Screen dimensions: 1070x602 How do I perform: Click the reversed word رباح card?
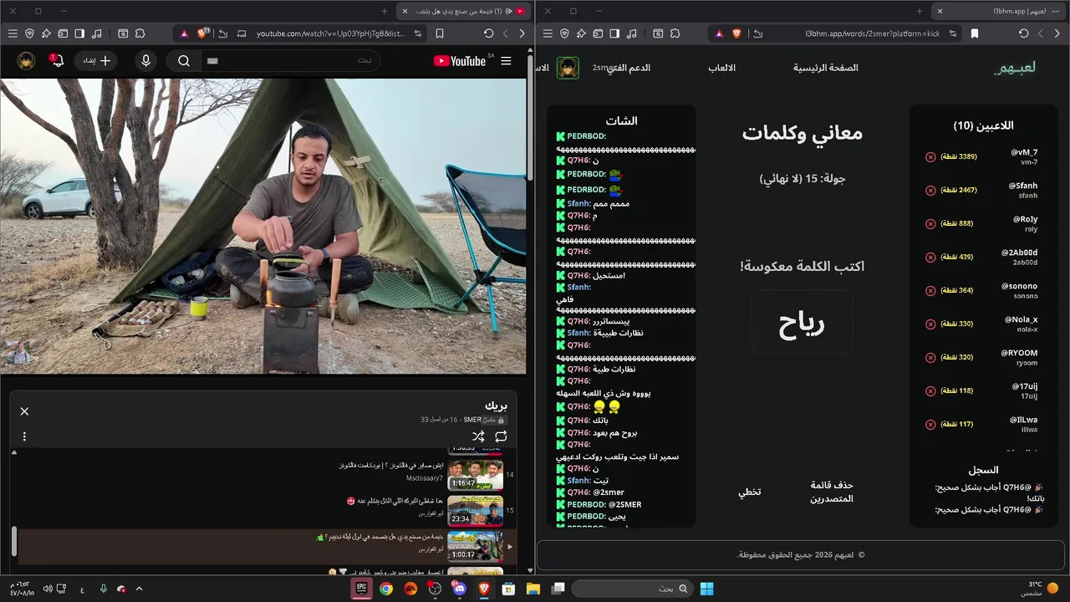point(802,323)
